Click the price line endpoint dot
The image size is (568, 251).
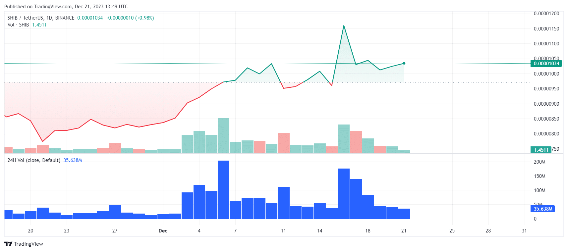coord(404,63)
